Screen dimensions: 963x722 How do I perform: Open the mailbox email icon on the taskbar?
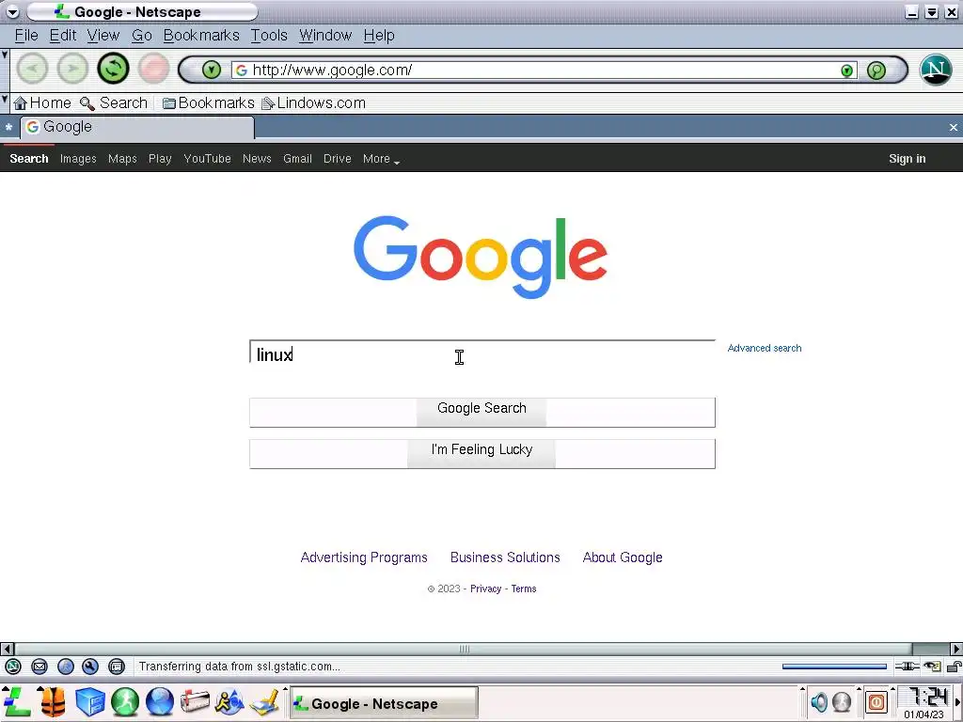pos(195,701)
